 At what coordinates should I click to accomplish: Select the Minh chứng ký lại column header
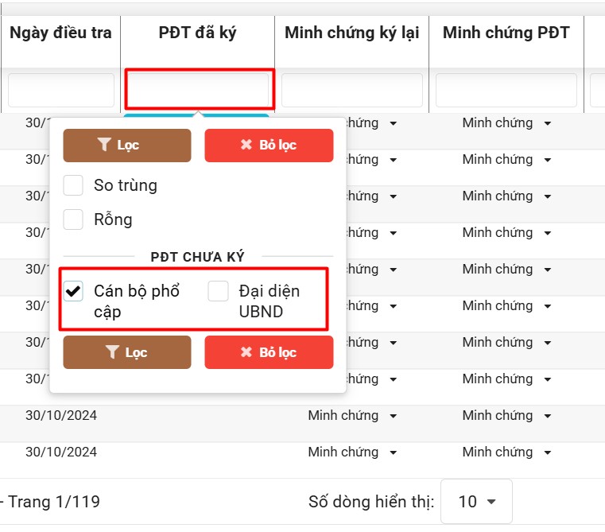pos(351,33)
